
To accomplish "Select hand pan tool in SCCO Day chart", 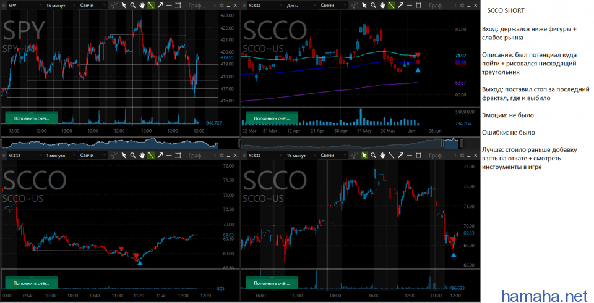I will coord(382,6).
